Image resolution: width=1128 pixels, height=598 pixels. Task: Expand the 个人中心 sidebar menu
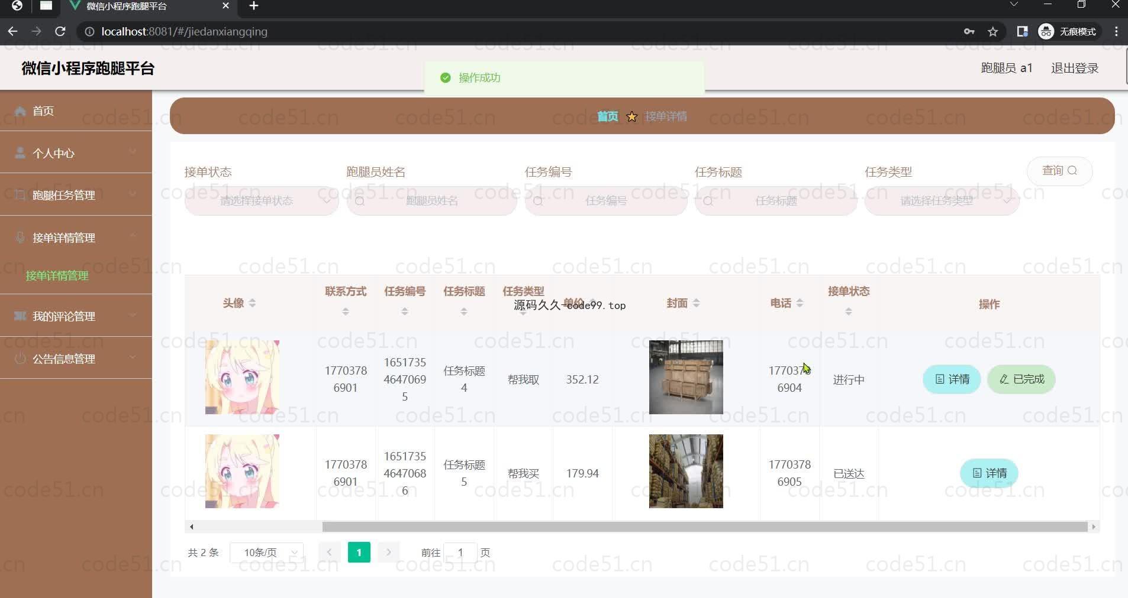(133, 152)
